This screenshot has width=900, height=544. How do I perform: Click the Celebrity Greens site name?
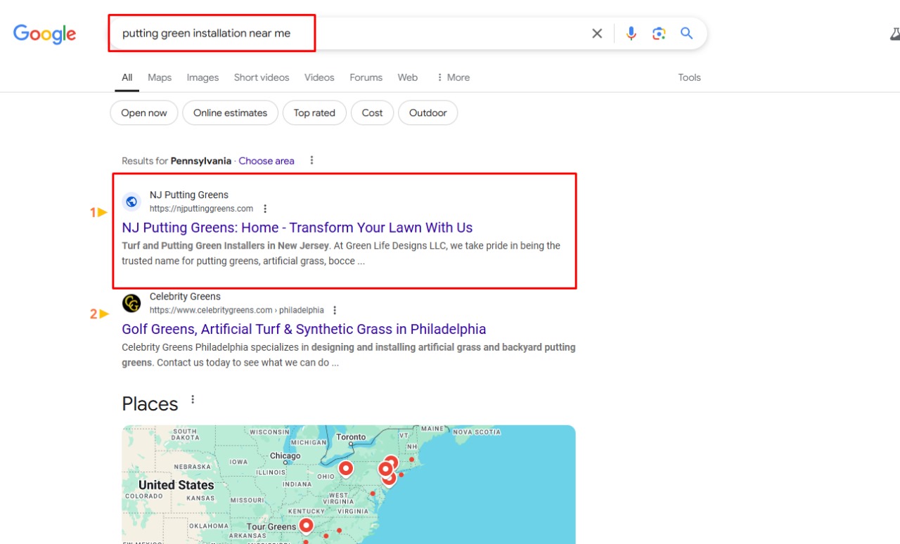[x=185, y=296]
